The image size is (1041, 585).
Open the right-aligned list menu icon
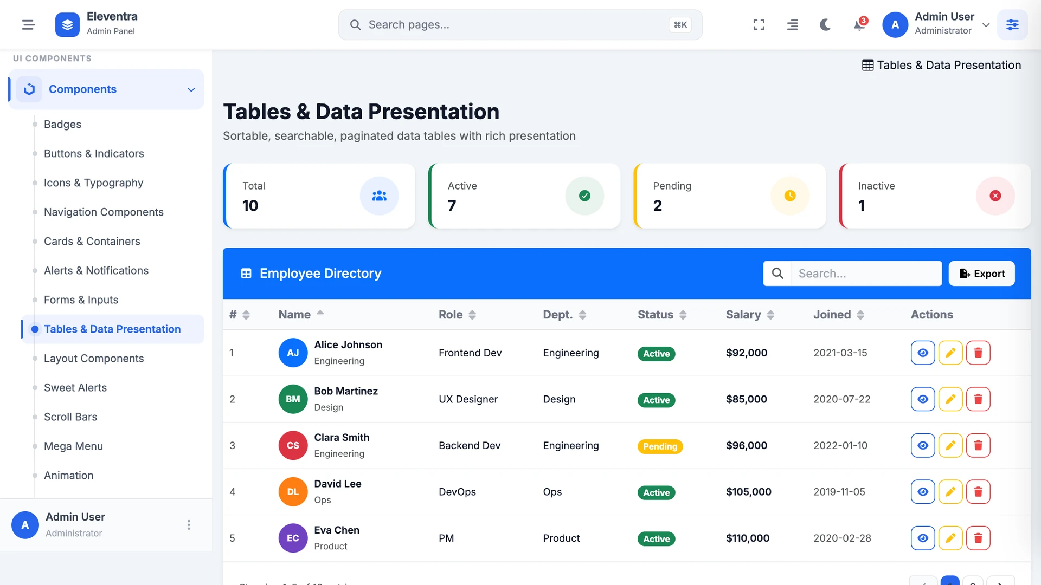pyautogui.click(x=792, y=25)
